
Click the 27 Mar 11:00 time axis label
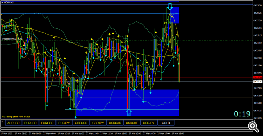[x=78, y=134]
